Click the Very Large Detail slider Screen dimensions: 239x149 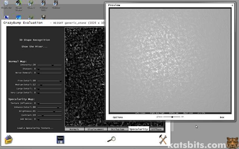point(50,93)
